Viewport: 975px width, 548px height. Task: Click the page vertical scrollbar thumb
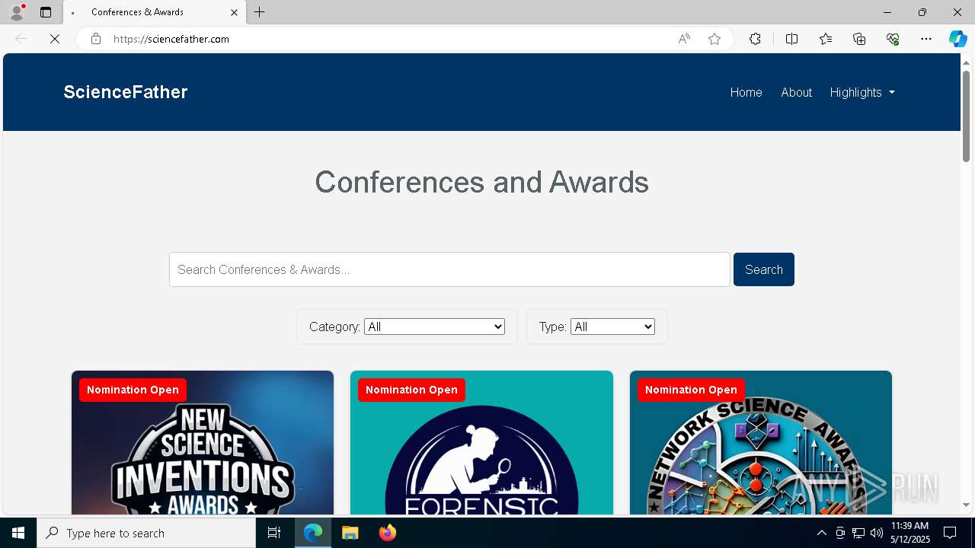pyautogui.click(x=967, y=116)
